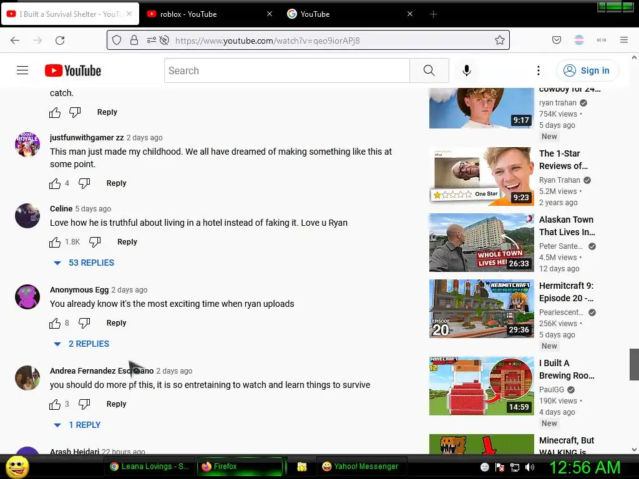The width and height of the screenshot is (639, 479).
Task: Open the Hermitcraft 9 Episode 20 thumbnail
Action: coord(481,309)
